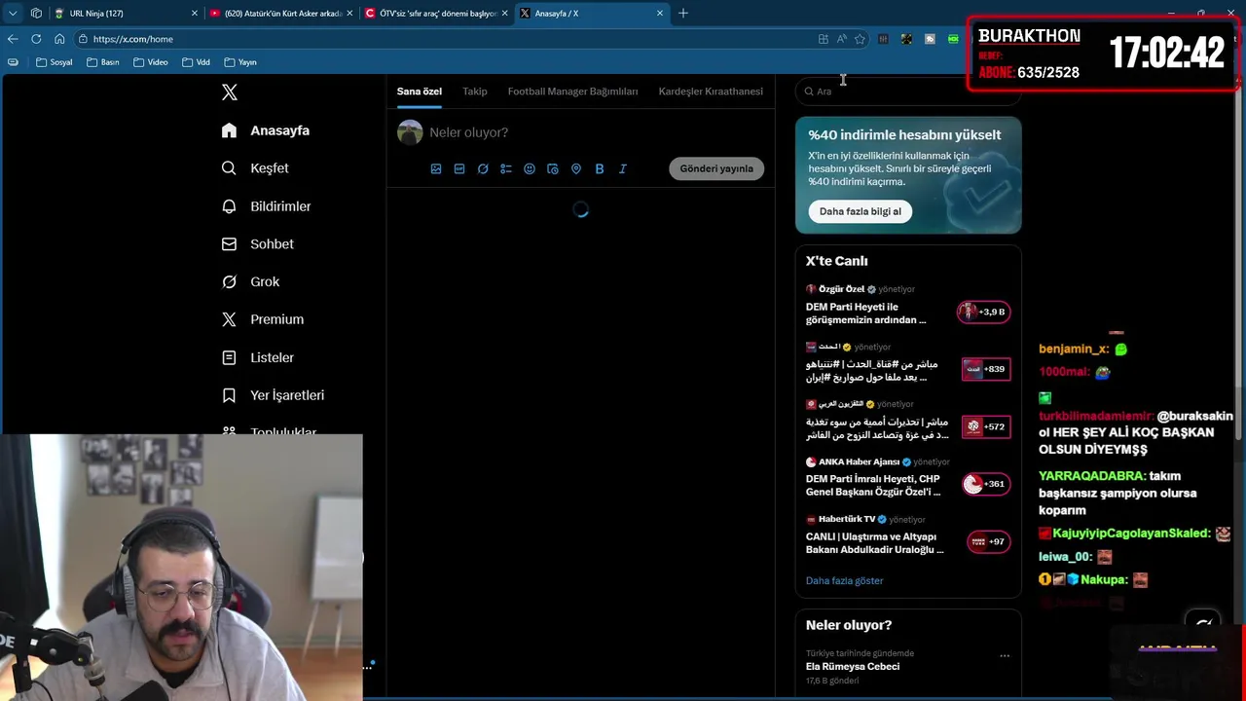Click the Gönderi yayınla button
Viewport: 1246px width, 701px height.
click(x=716, y=168)
